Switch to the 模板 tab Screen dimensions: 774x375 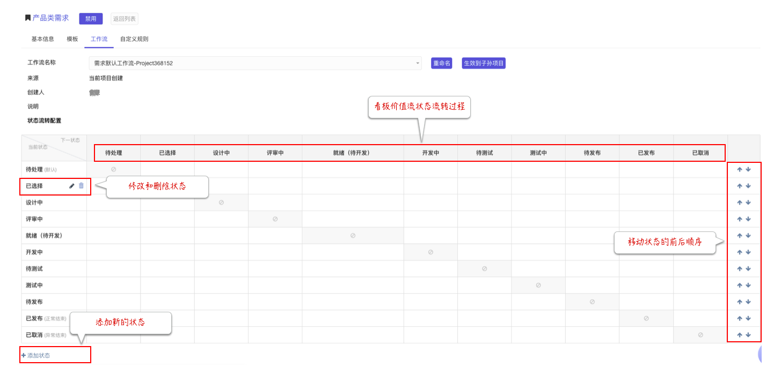pos(72,39)
